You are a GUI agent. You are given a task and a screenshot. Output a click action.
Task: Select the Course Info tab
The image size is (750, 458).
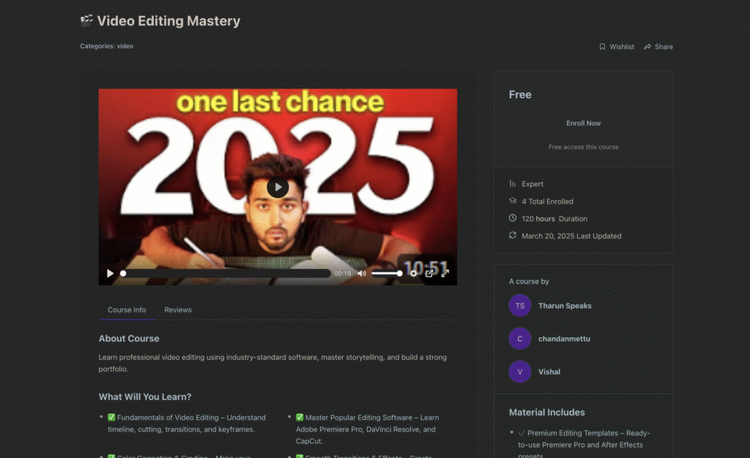[x=127, y=310]
